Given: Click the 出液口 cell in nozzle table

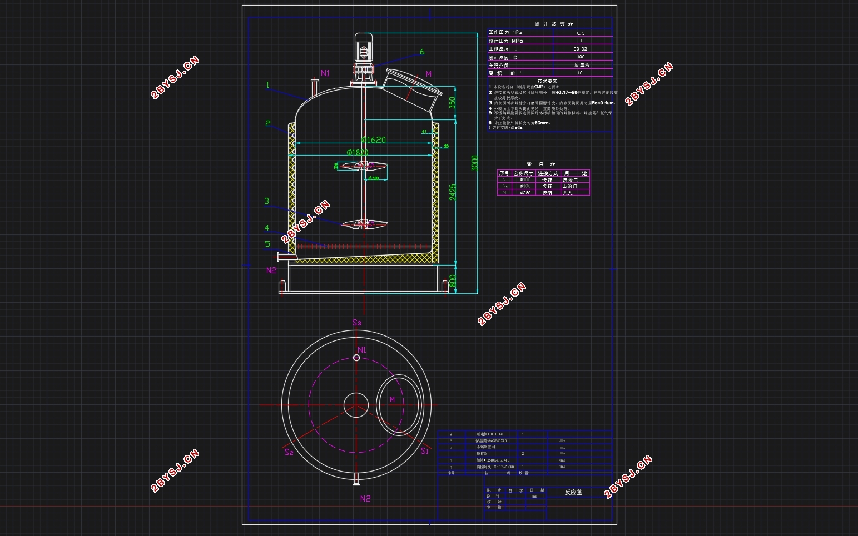Looking at the screenshot, I should pos(570,187).
